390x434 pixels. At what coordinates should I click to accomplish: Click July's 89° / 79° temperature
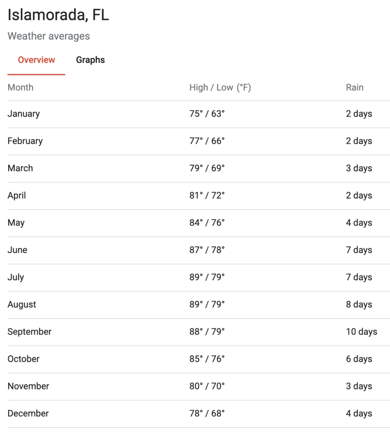tap(207, 277)
